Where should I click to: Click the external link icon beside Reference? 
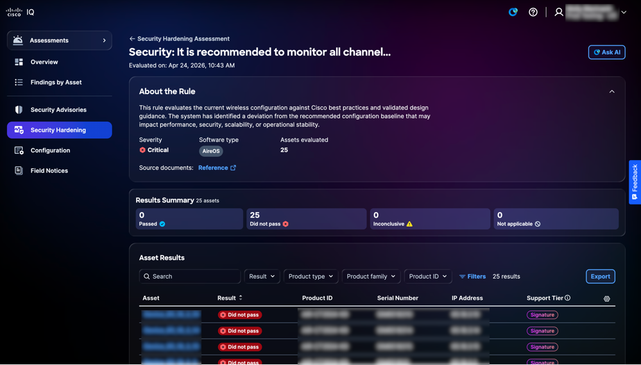(233, 168)
